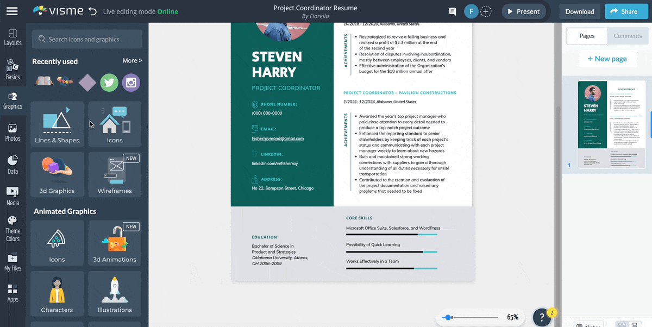
Task: Select the Instagram icon under Recently used
Action: coord(131,82)
